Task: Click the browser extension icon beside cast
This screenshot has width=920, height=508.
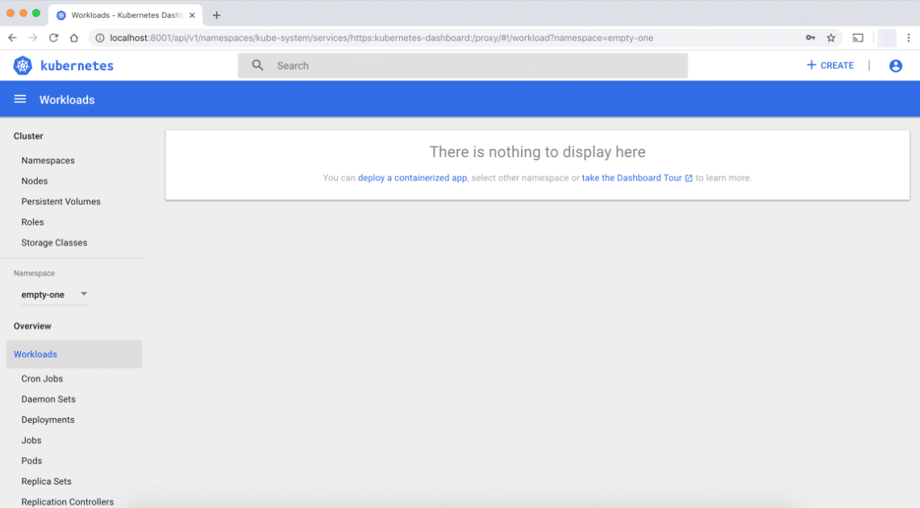Action: tap(887, 38)
